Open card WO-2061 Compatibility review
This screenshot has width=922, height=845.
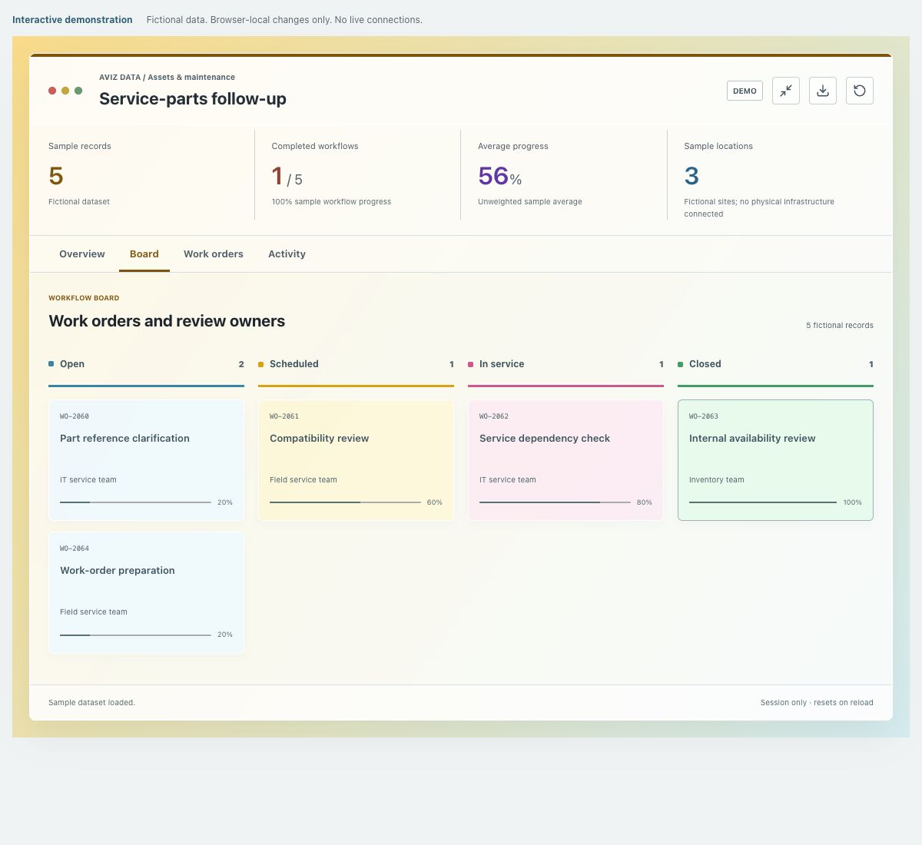pos(356,460)
